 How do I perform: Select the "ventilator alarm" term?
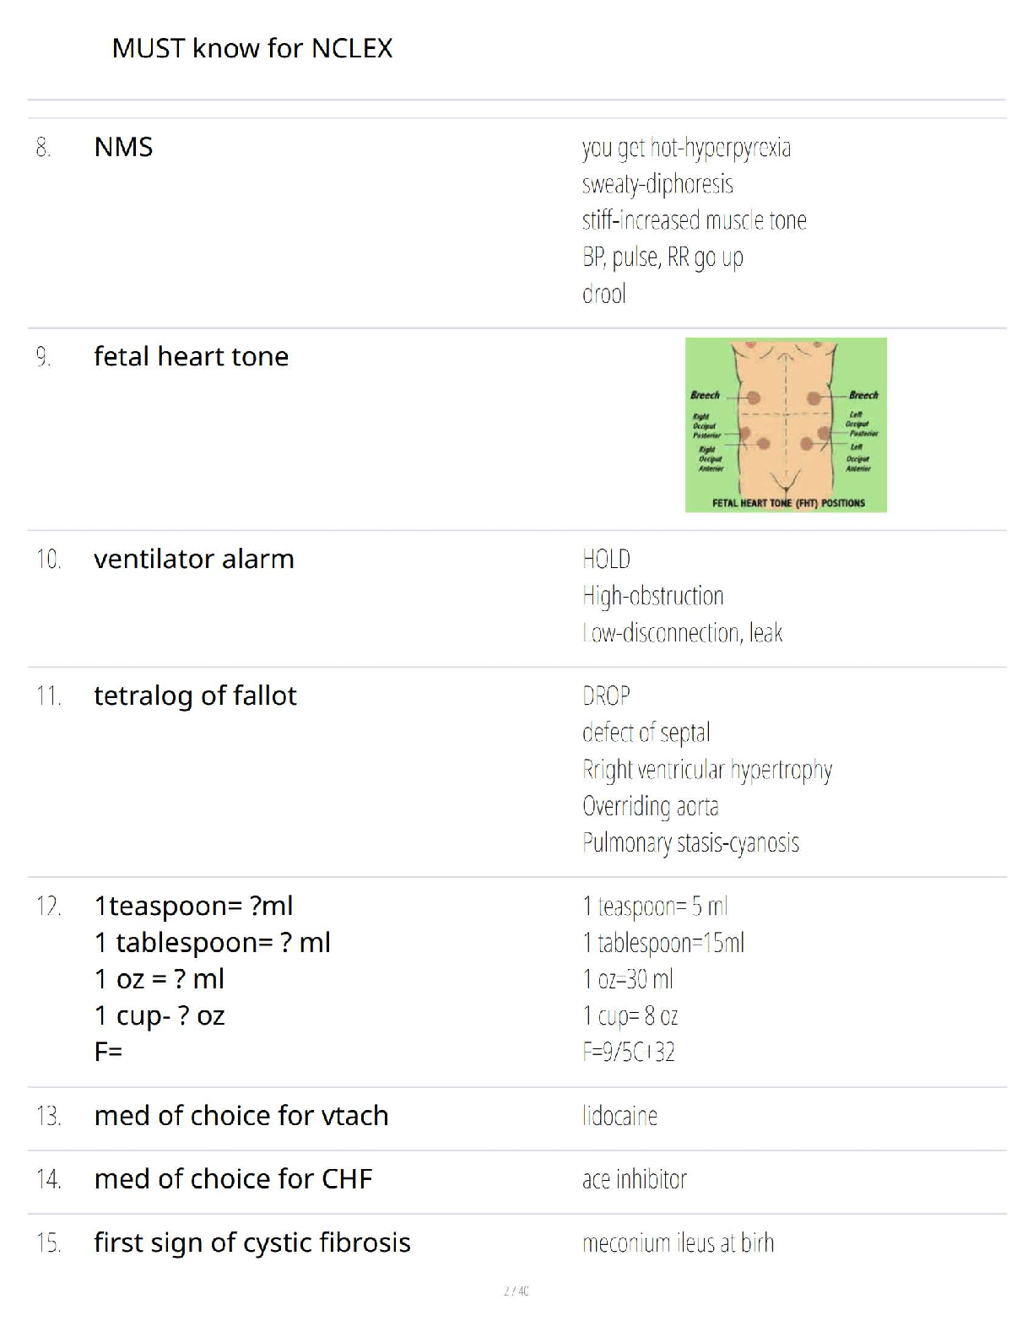pos(193,559)
